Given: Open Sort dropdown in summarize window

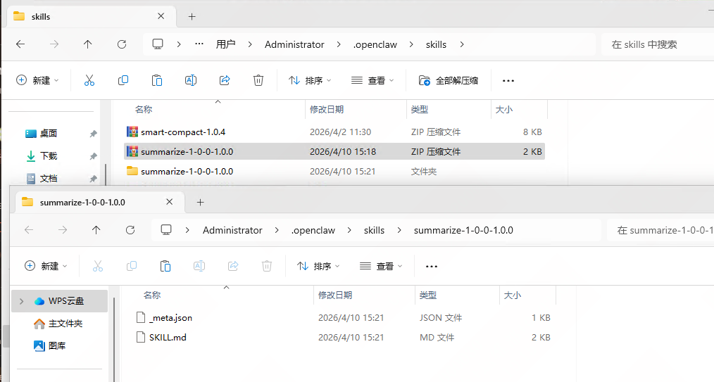Looking at the screenshot, I should (318, 266).
